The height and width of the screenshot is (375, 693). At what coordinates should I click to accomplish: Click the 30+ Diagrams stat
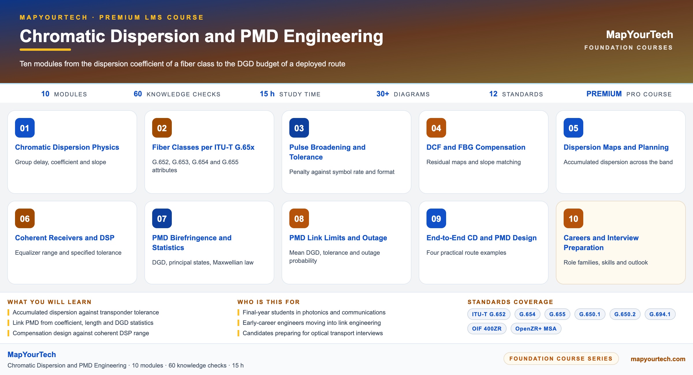(x=403, y=94)
